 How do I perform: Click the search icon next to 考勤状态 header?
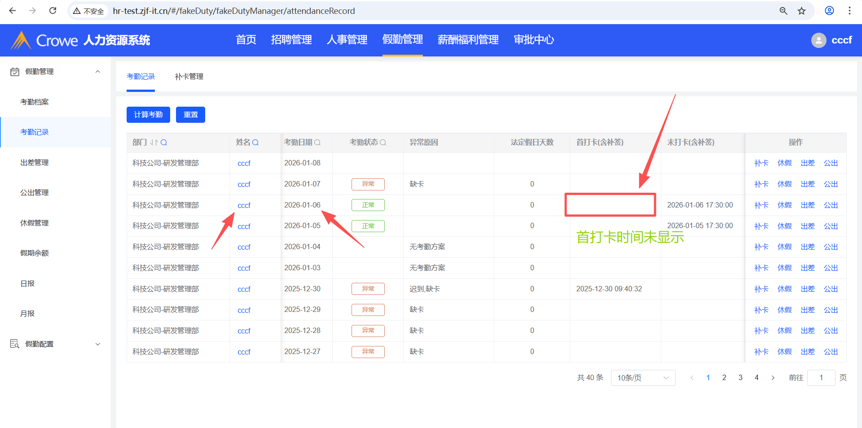tap(383, 143)
